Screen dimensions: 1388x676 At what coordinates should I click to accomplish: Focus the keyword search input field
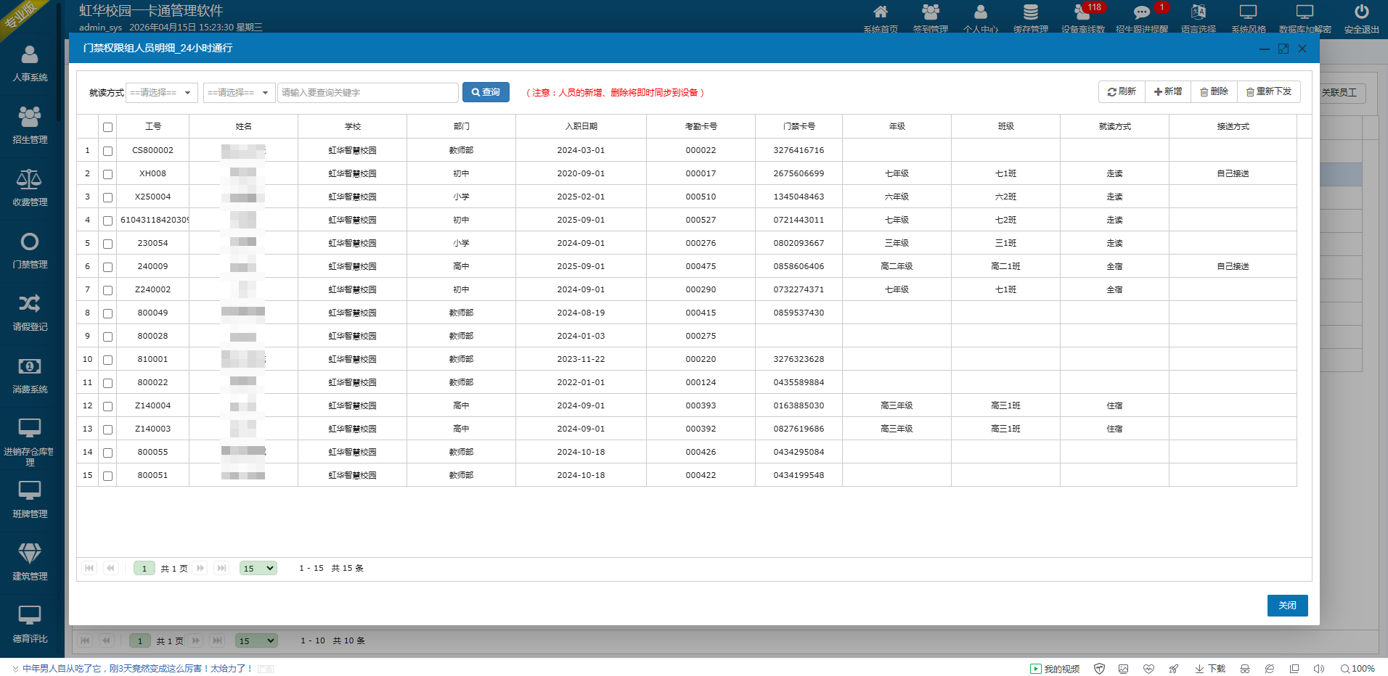(x=368, y=93)
